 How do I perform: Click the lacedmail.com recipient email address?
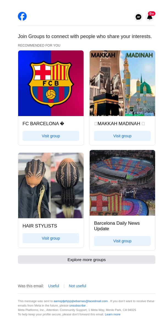(81, 301)
